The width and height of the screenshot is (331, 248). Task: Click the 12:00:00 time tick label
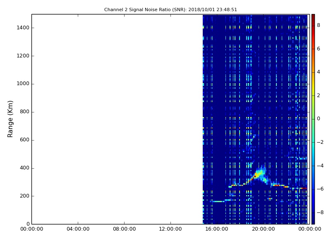(170, 229)
